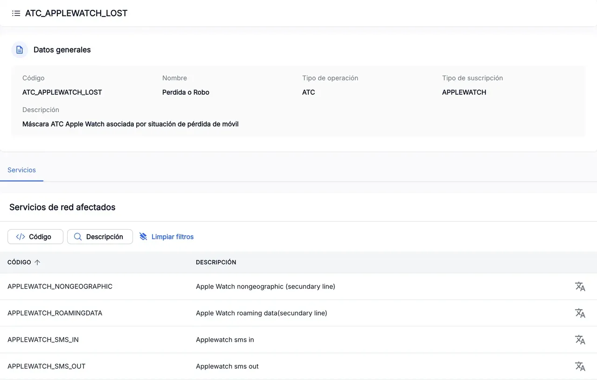Screen dimensions: 597x380
Task: Select the APPLEWATCH_ROAMINGDATA code cell
Action: click(55, 313)
